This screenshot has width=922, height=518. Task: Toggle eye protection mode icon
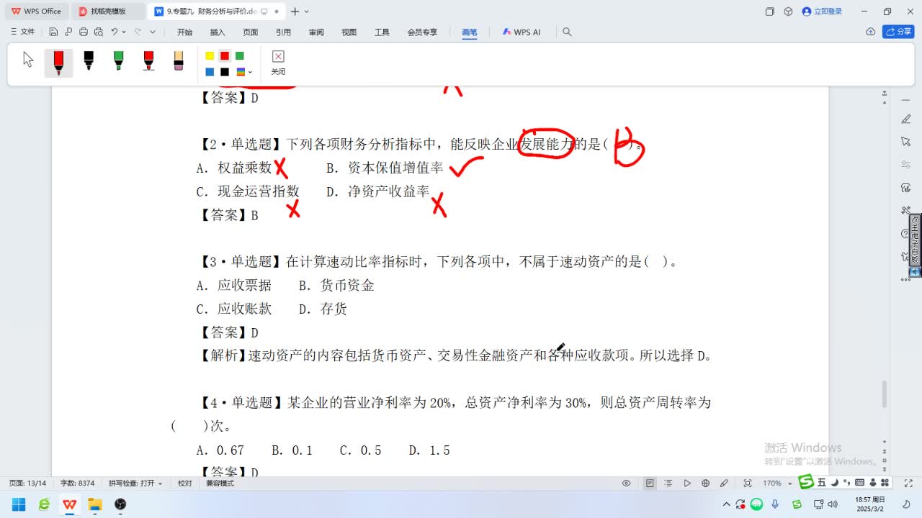coord(626,483)
